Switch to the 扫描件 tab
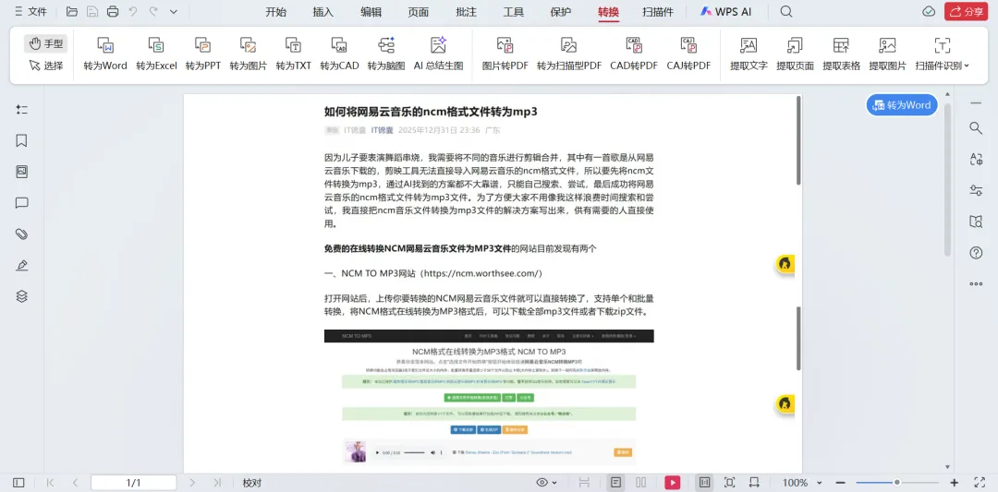The image size is (998, 492). click(x=658, y=11)
